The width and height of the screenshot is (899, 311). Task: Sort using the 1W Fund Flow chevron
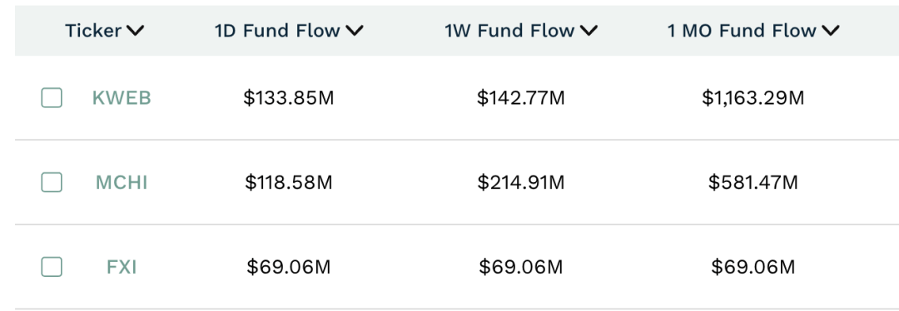point(589,31)
